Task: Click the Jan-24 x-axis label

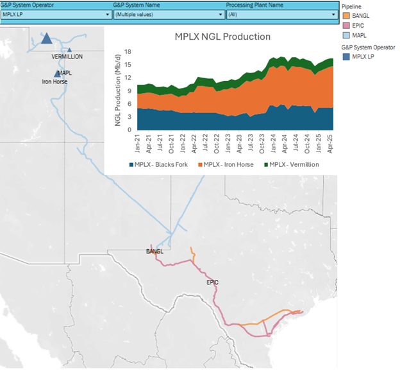Action: [273, 144]
